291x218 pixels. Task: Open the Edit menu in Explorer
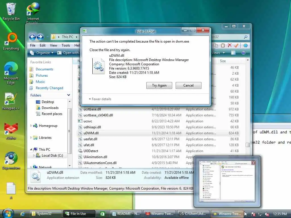[43, 45]
